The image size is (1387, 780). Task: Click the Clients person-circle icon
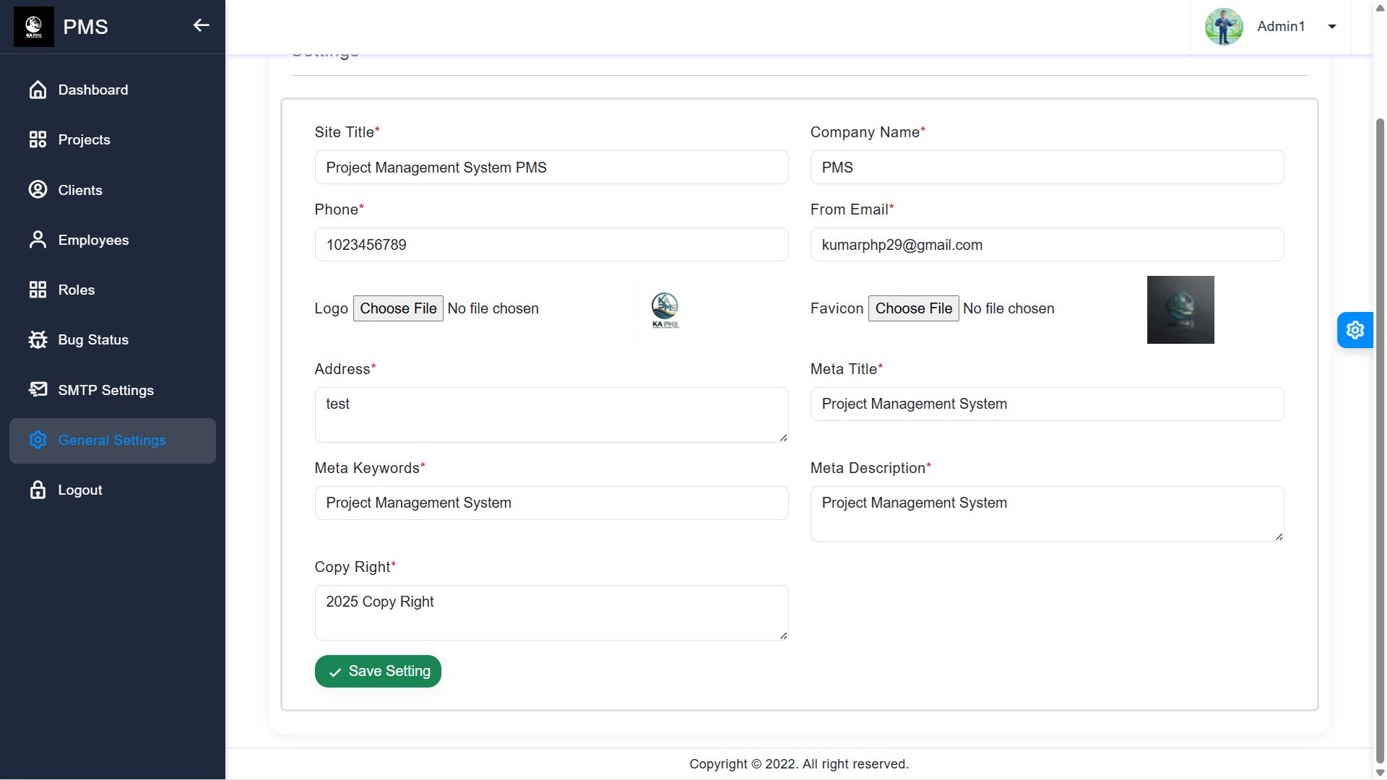[38, 190]
